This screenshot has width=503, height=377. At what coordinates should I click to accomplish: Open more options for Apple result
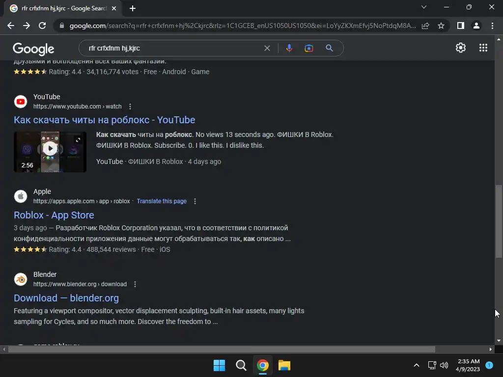point(195,201)
